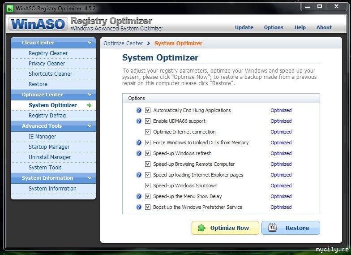The width and height of the screenshot is (351, 255).
Task: Collapse the Advanced Tools section chevron
Action: (x=90, y=125)
